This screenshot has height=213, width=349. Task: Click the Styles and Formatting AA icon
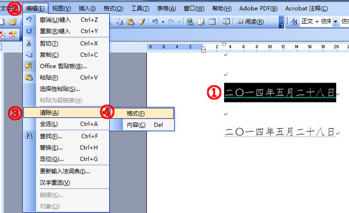294,21
